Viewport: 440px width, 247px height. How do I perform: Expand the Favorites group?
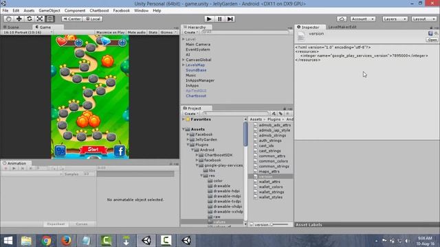184,119
